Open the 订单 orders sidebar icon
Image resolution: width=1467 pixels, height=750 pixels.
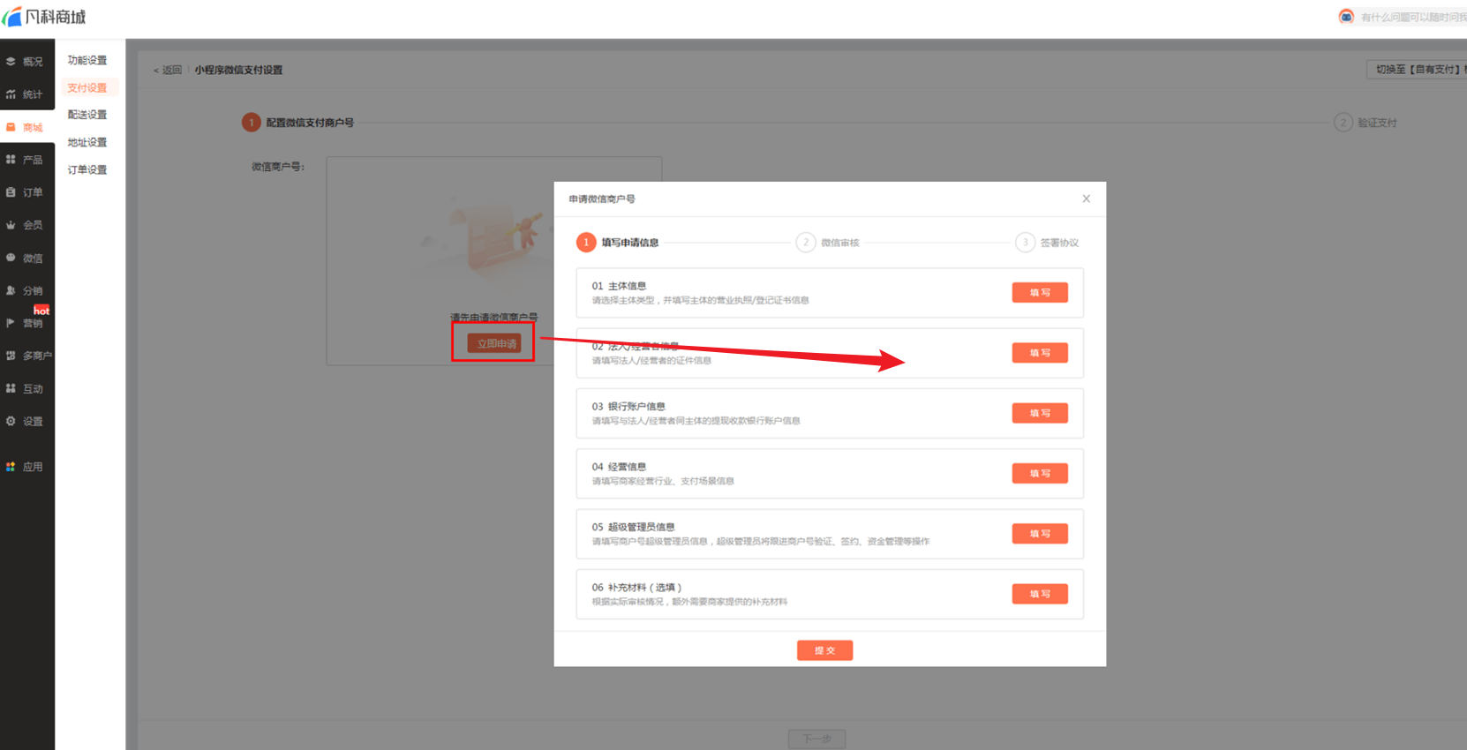point(11,192)
